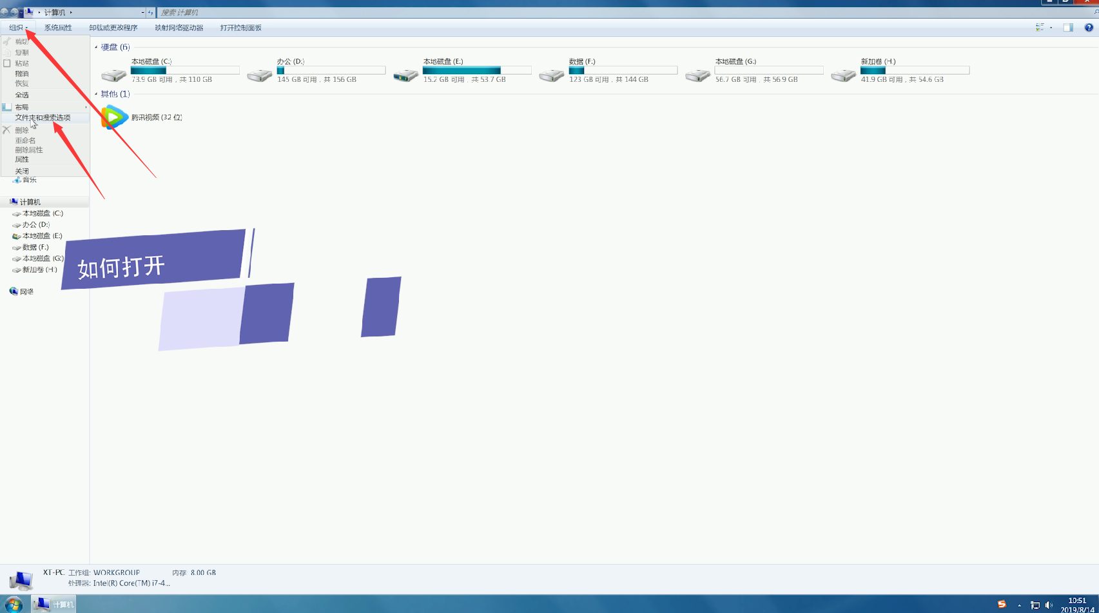Click the E: drive usage bar
Screen dimensions: 1099x613
pyautogui.click(x=477, y=70)
